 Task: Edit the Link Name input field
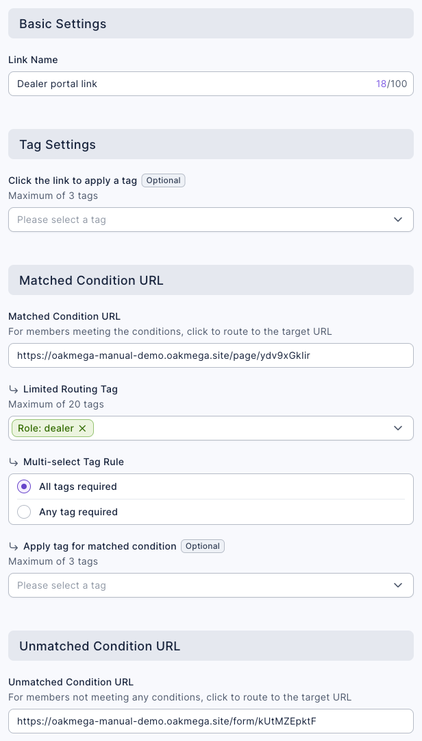(211, 84)
